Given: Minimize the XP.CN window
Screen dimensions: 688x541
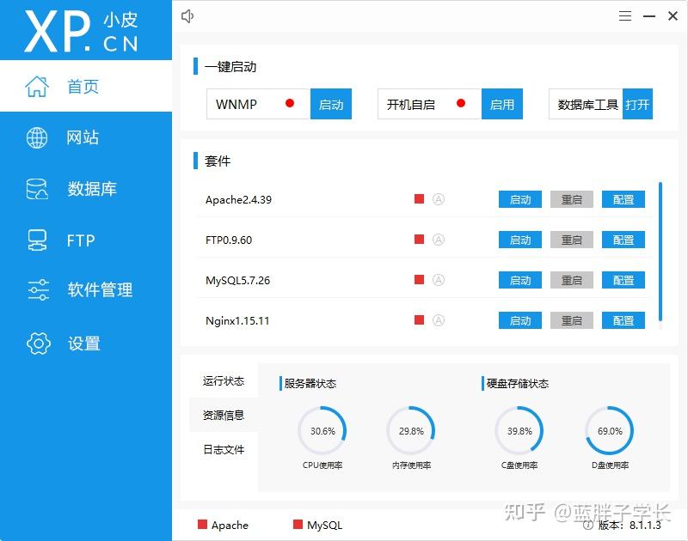Looking at the screenshot, I should click(649, 16).
